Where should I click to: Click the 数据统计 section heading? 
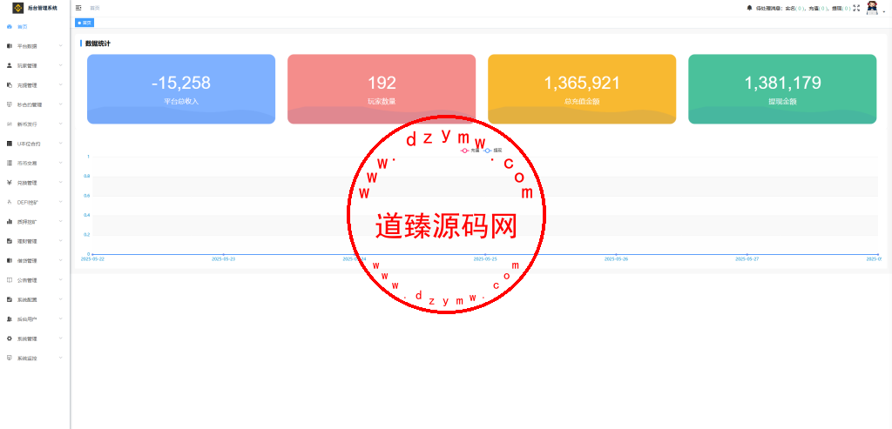(98, 44)
